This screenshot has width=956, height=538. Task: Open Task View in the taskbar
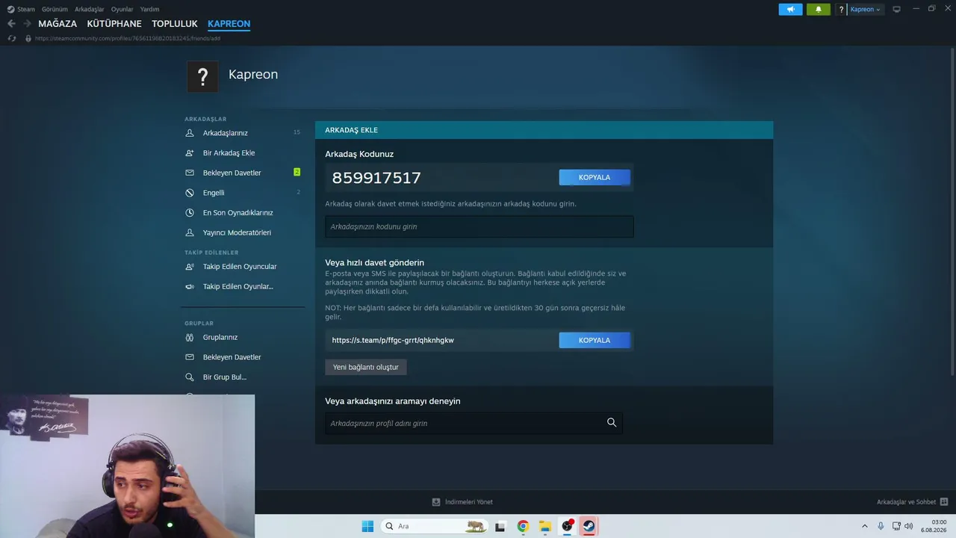pos(500,526)
